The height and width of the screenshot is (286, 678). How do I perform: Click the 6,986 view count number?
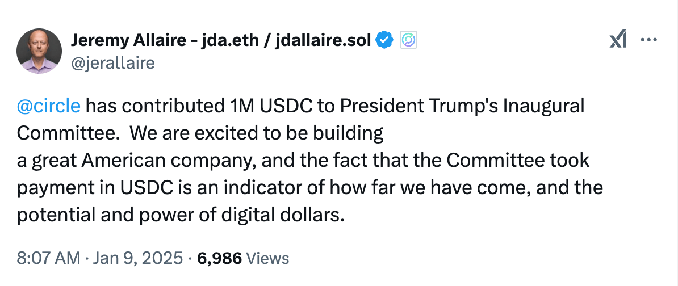(x=219, y=258)
